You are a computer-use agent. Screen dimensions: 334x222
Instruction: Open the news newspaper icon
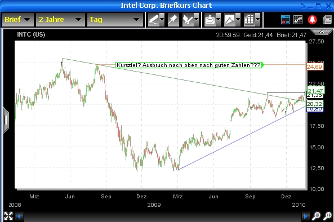pos(327,20)
